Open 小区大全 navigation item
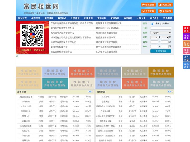190x142 pixels. click(141, 18)
